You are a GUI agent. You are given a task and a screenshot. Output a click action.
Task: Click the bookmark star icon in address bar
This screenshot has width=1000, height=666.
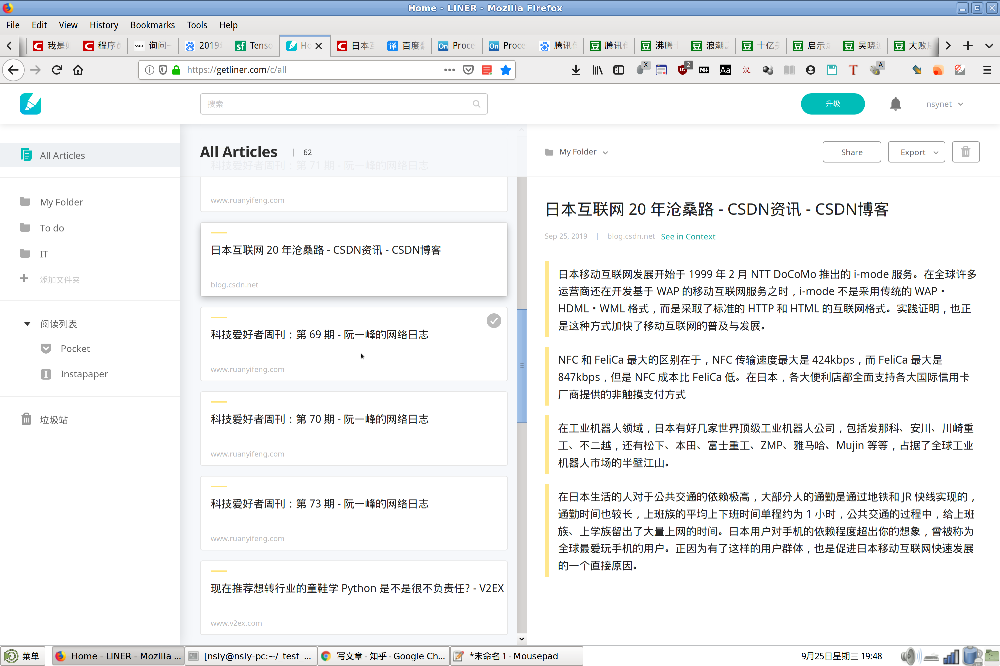point(506,70)
